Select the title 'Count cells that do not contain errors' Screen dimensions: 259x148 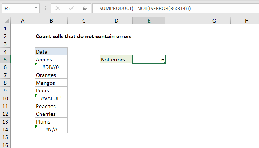point(84,36)
